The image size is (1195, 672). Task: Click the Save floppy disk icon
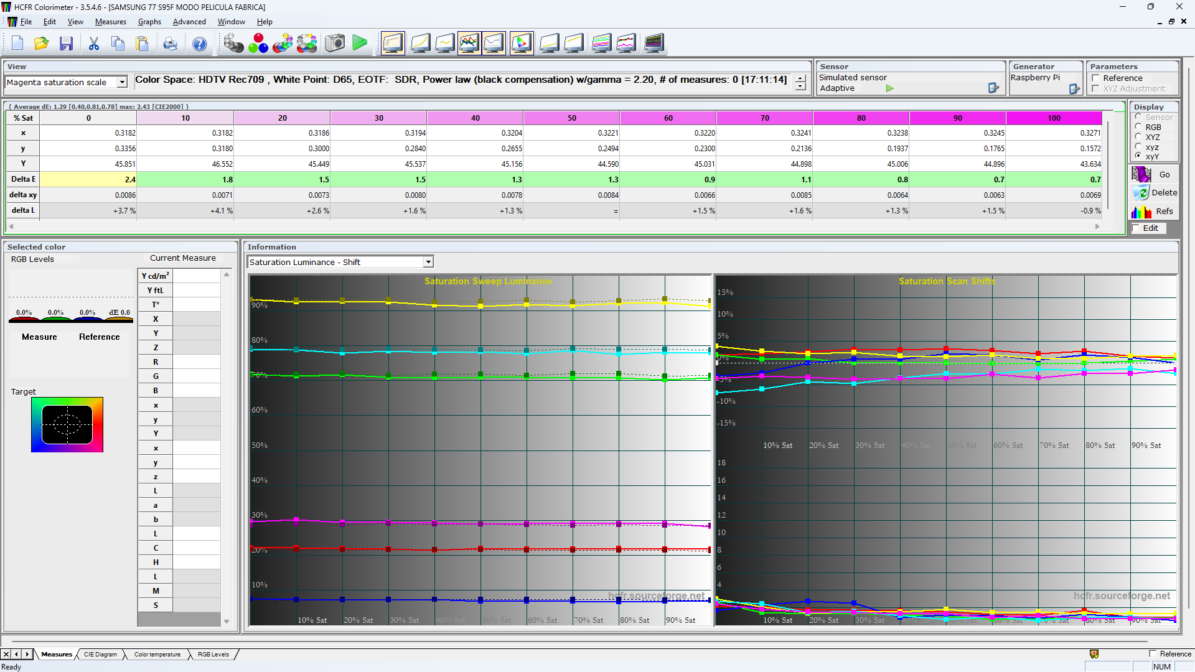pyautogui.click(x=67, y=43)
